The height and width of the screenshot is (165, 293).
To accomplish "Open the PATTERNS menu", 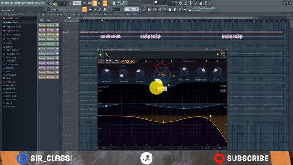I will pos(17,3).
